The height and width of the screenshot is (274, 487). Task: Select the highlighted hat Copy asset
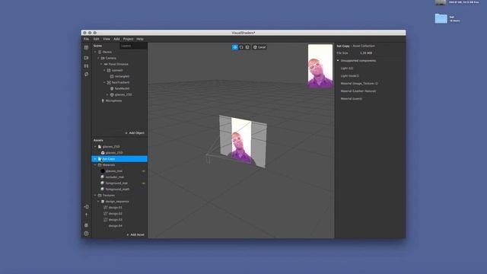point(119,159)
